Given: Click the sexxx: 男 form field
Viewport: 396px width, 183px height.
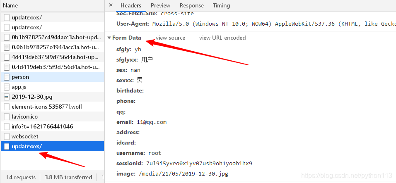Looking at the screenshot, I should (x=130, y=80).
